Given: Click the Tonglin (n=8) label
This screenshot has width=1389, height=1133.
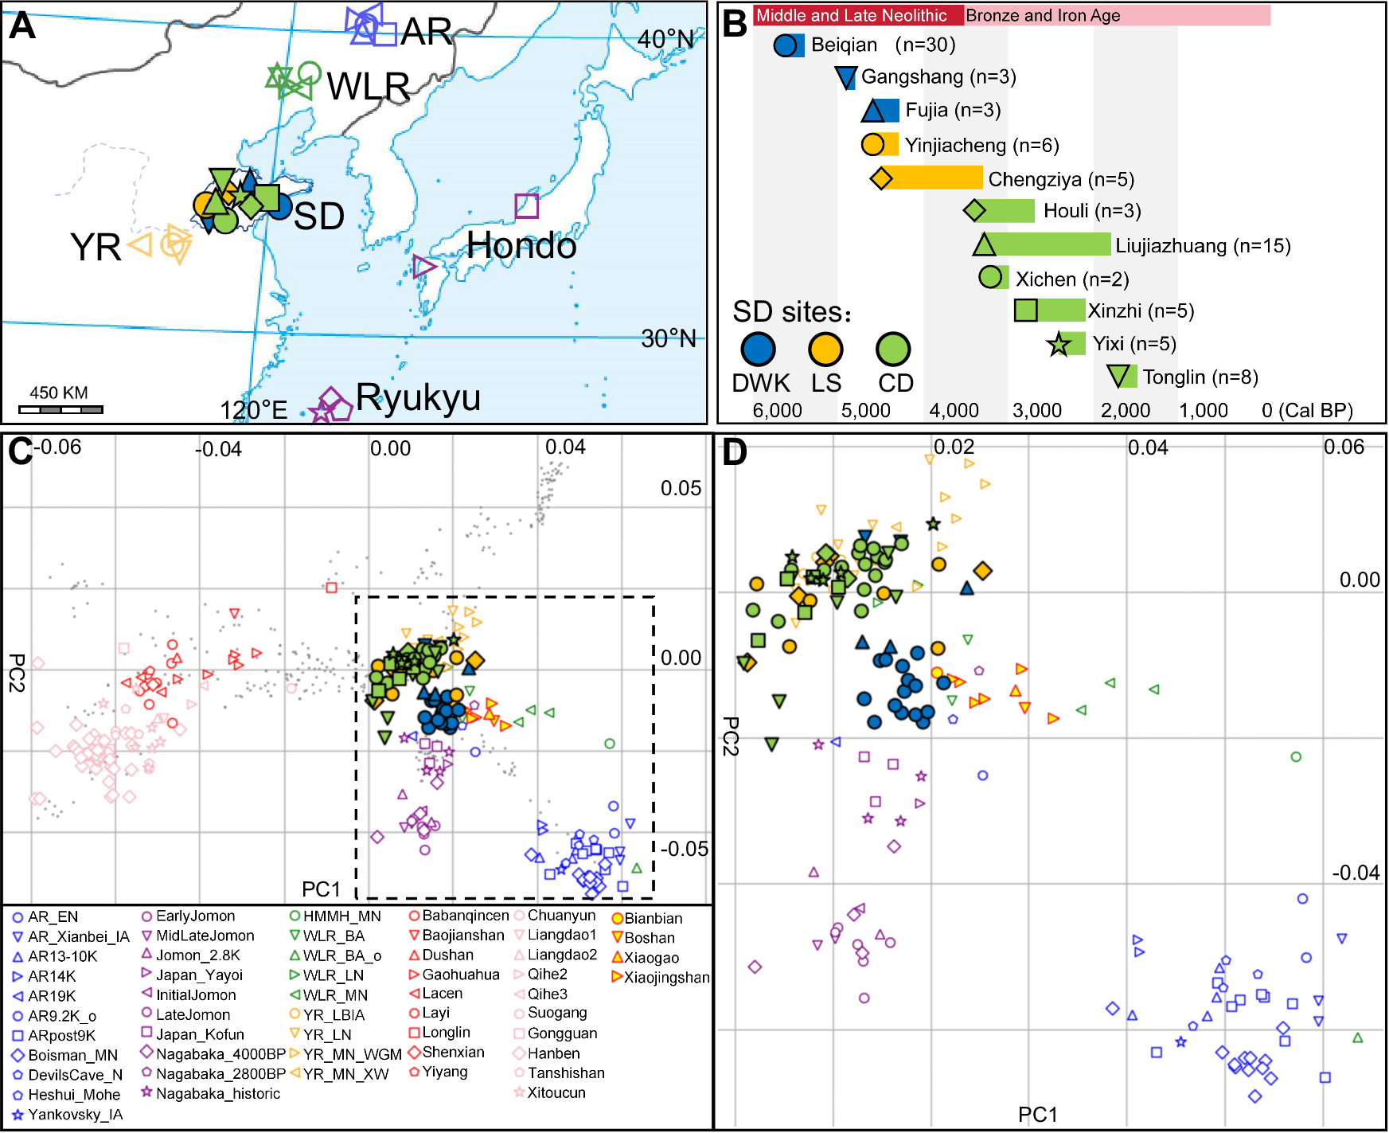Looking at the screenshot, I should (x=1200, y=377).
